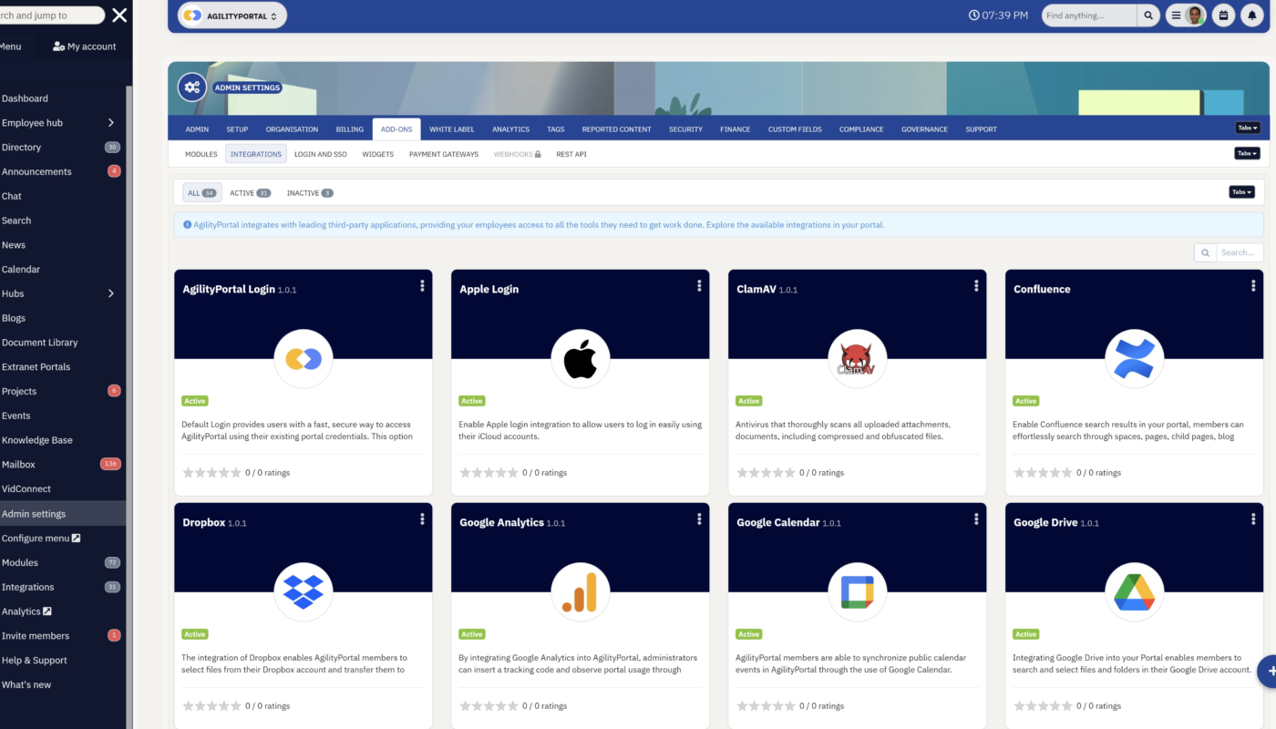Click the person icon beside My account

pyautogui.click(x=58, y=46)
